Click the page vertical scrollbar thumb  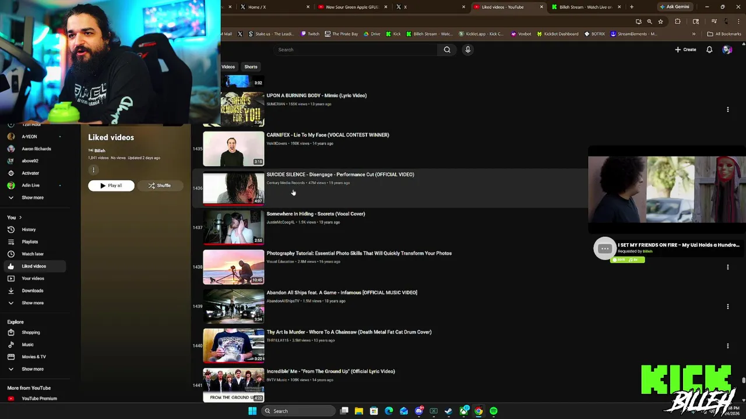tap(743, 381)
